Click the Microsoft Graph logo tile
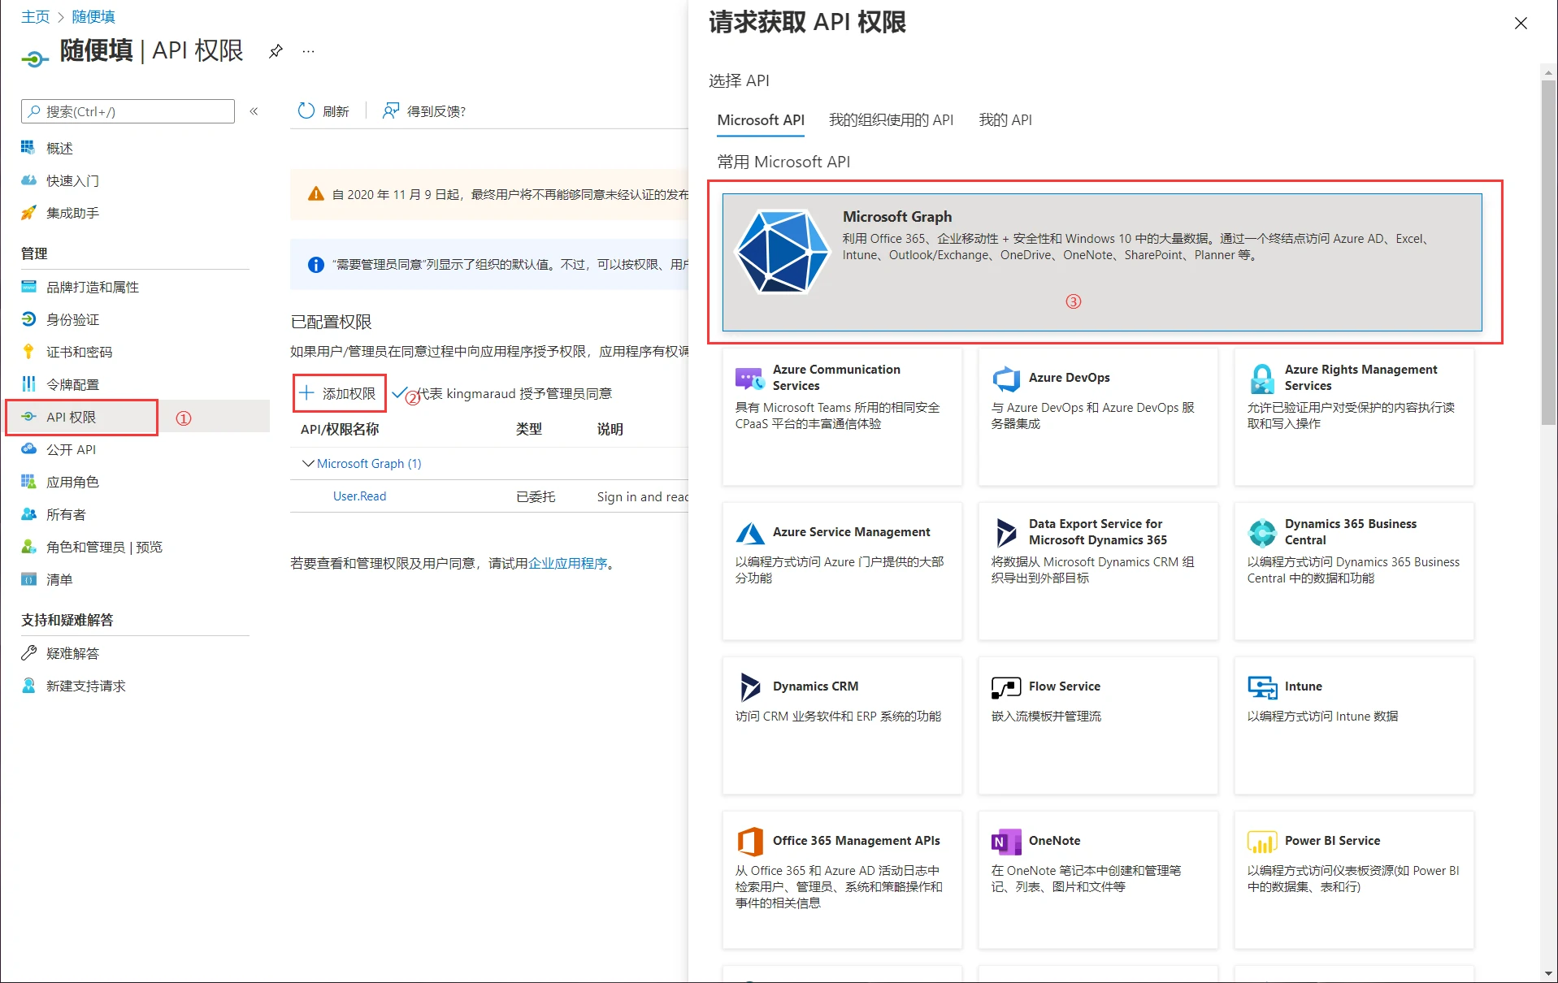This screenshot has width=1558, height=983. tap(782, 252)
